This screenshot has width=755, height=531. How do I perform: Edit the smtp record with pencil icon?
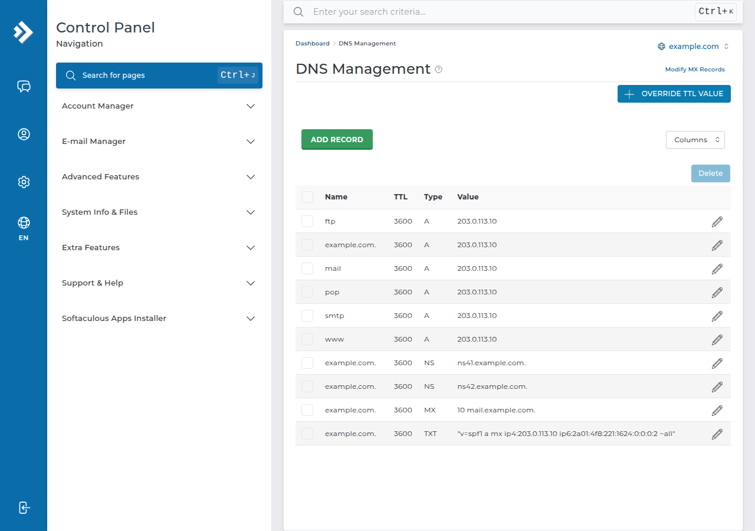[717, 316]
